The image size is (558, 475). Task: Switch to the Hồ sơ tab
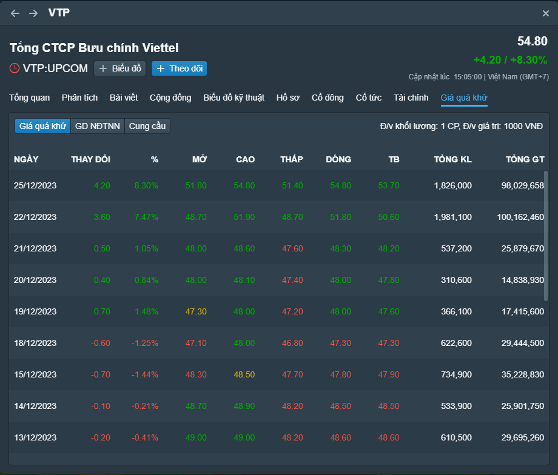pyautogui.click(x=288, y=98)
